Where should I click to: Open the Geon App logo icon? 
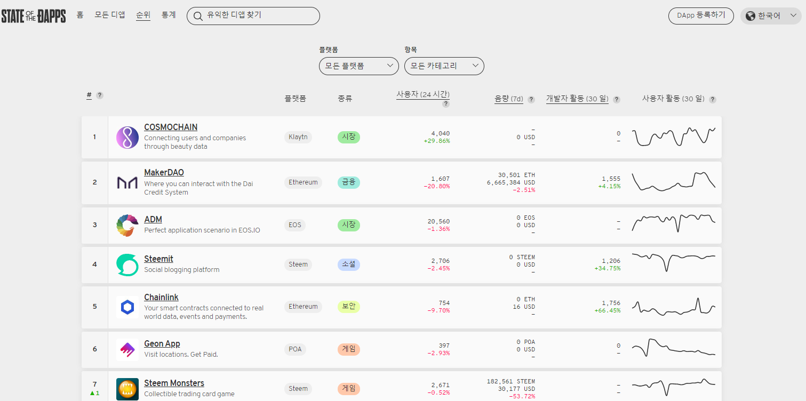pyautogui.click(x=127, y=350)
